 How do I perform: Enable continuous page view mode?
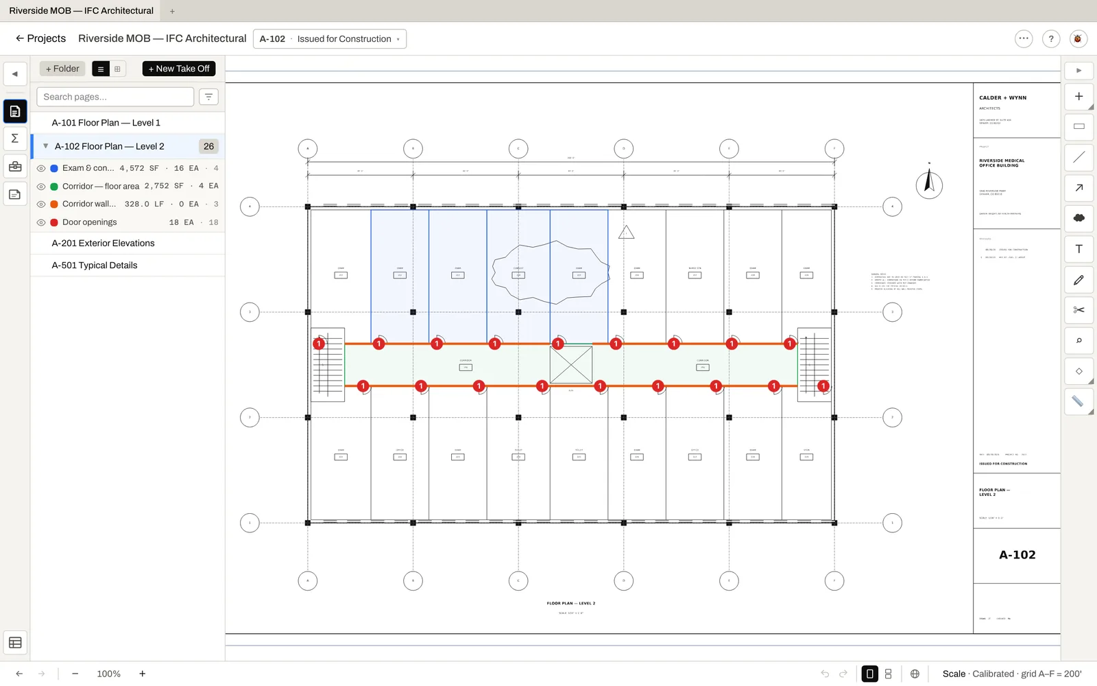[x=889, y=674]
